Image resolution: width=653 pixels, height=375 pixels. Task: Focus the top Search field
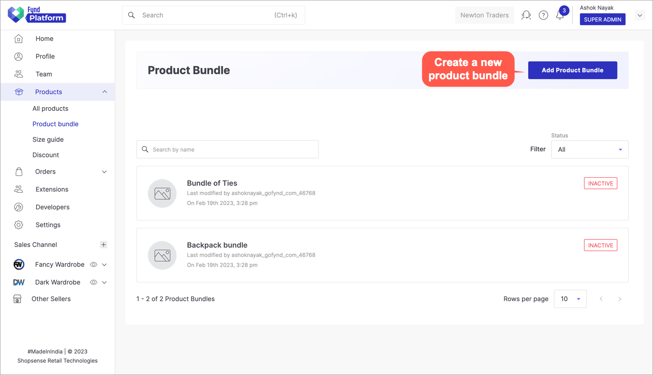(213, 15)
